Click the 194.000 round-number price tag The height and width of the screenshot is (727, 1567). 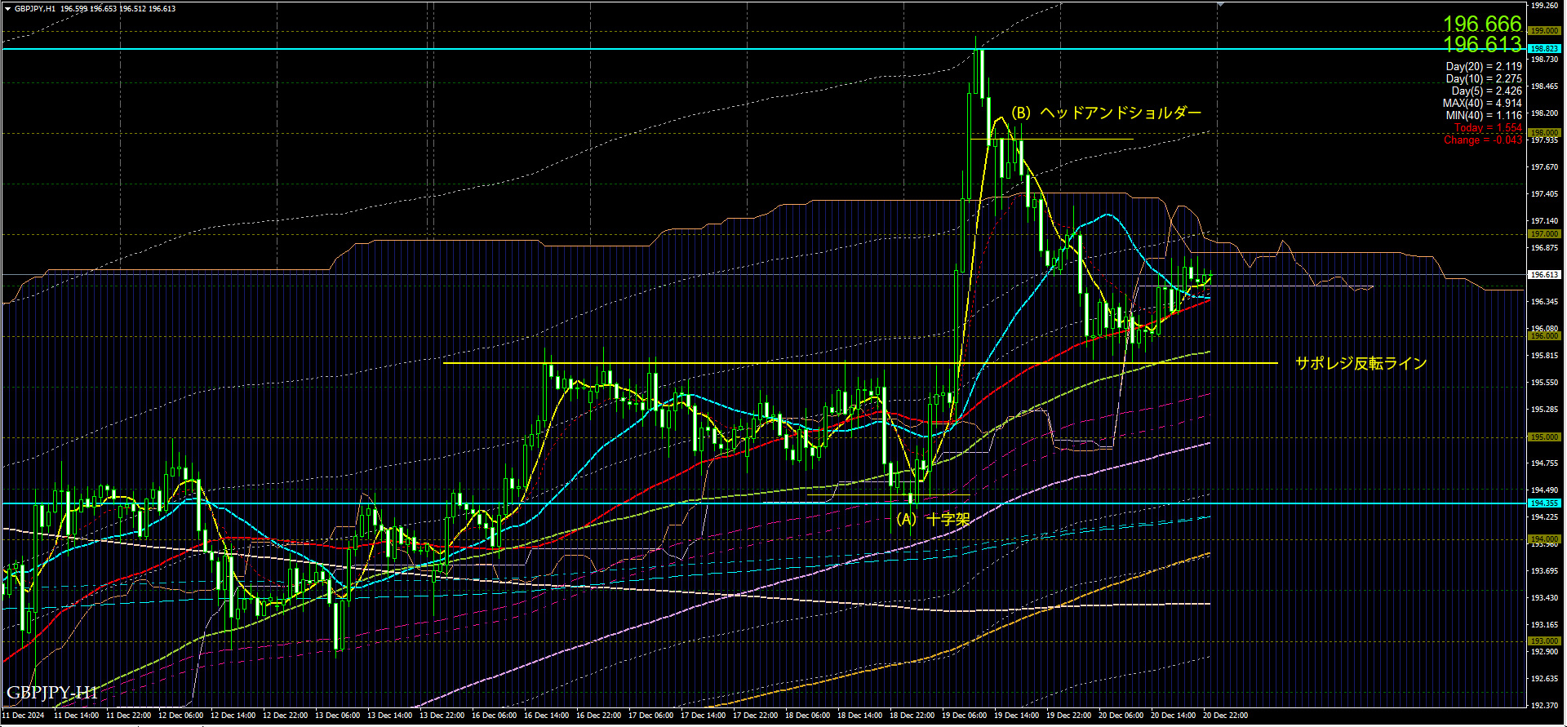click(x=1544, y=539)
